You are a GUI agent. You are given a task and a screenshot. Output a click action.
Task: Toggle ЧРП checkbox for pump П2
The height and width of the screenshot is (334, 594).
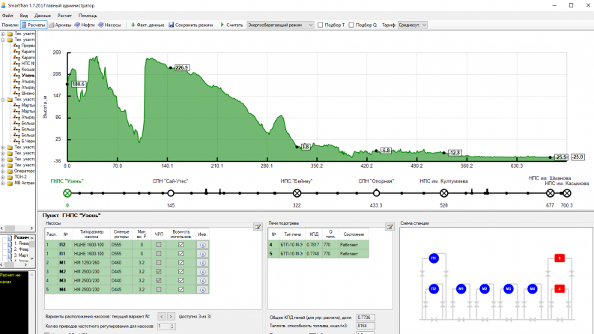tap(158, 244)
